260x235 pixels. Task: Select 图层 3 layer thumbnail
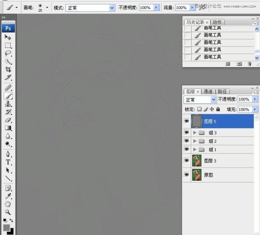(197, 161)
